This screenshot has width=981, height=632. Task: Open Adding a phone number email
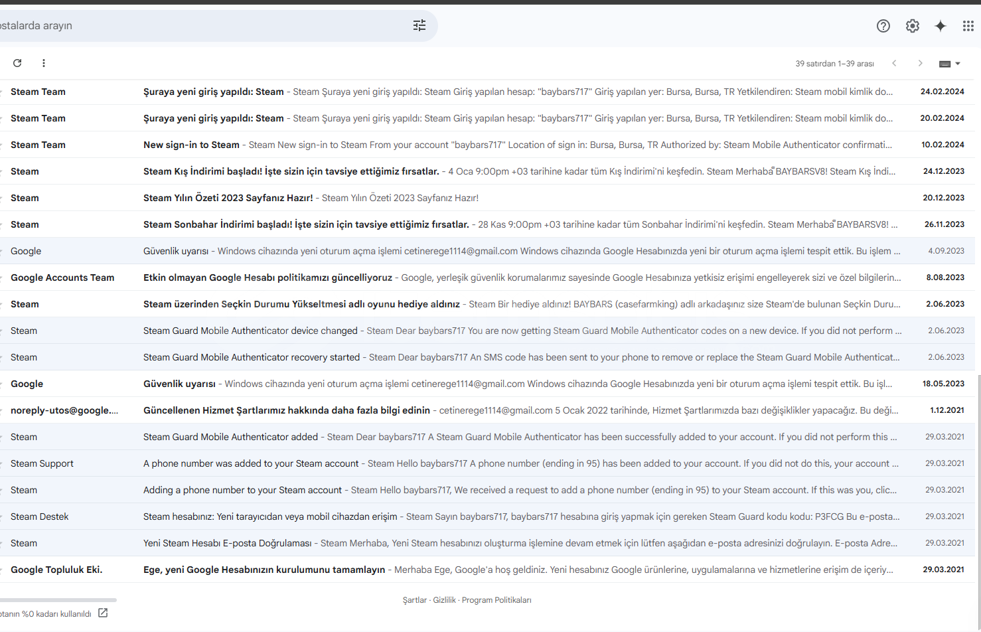[487, 490]
